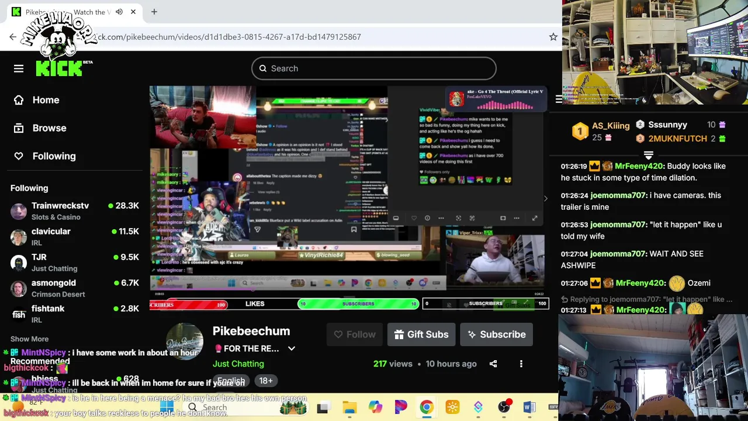This screenshot has height=421, width=748.
Task: Click 2MUKNFUTCH in gifter leaderboard
Action: [x=680, y=139]
